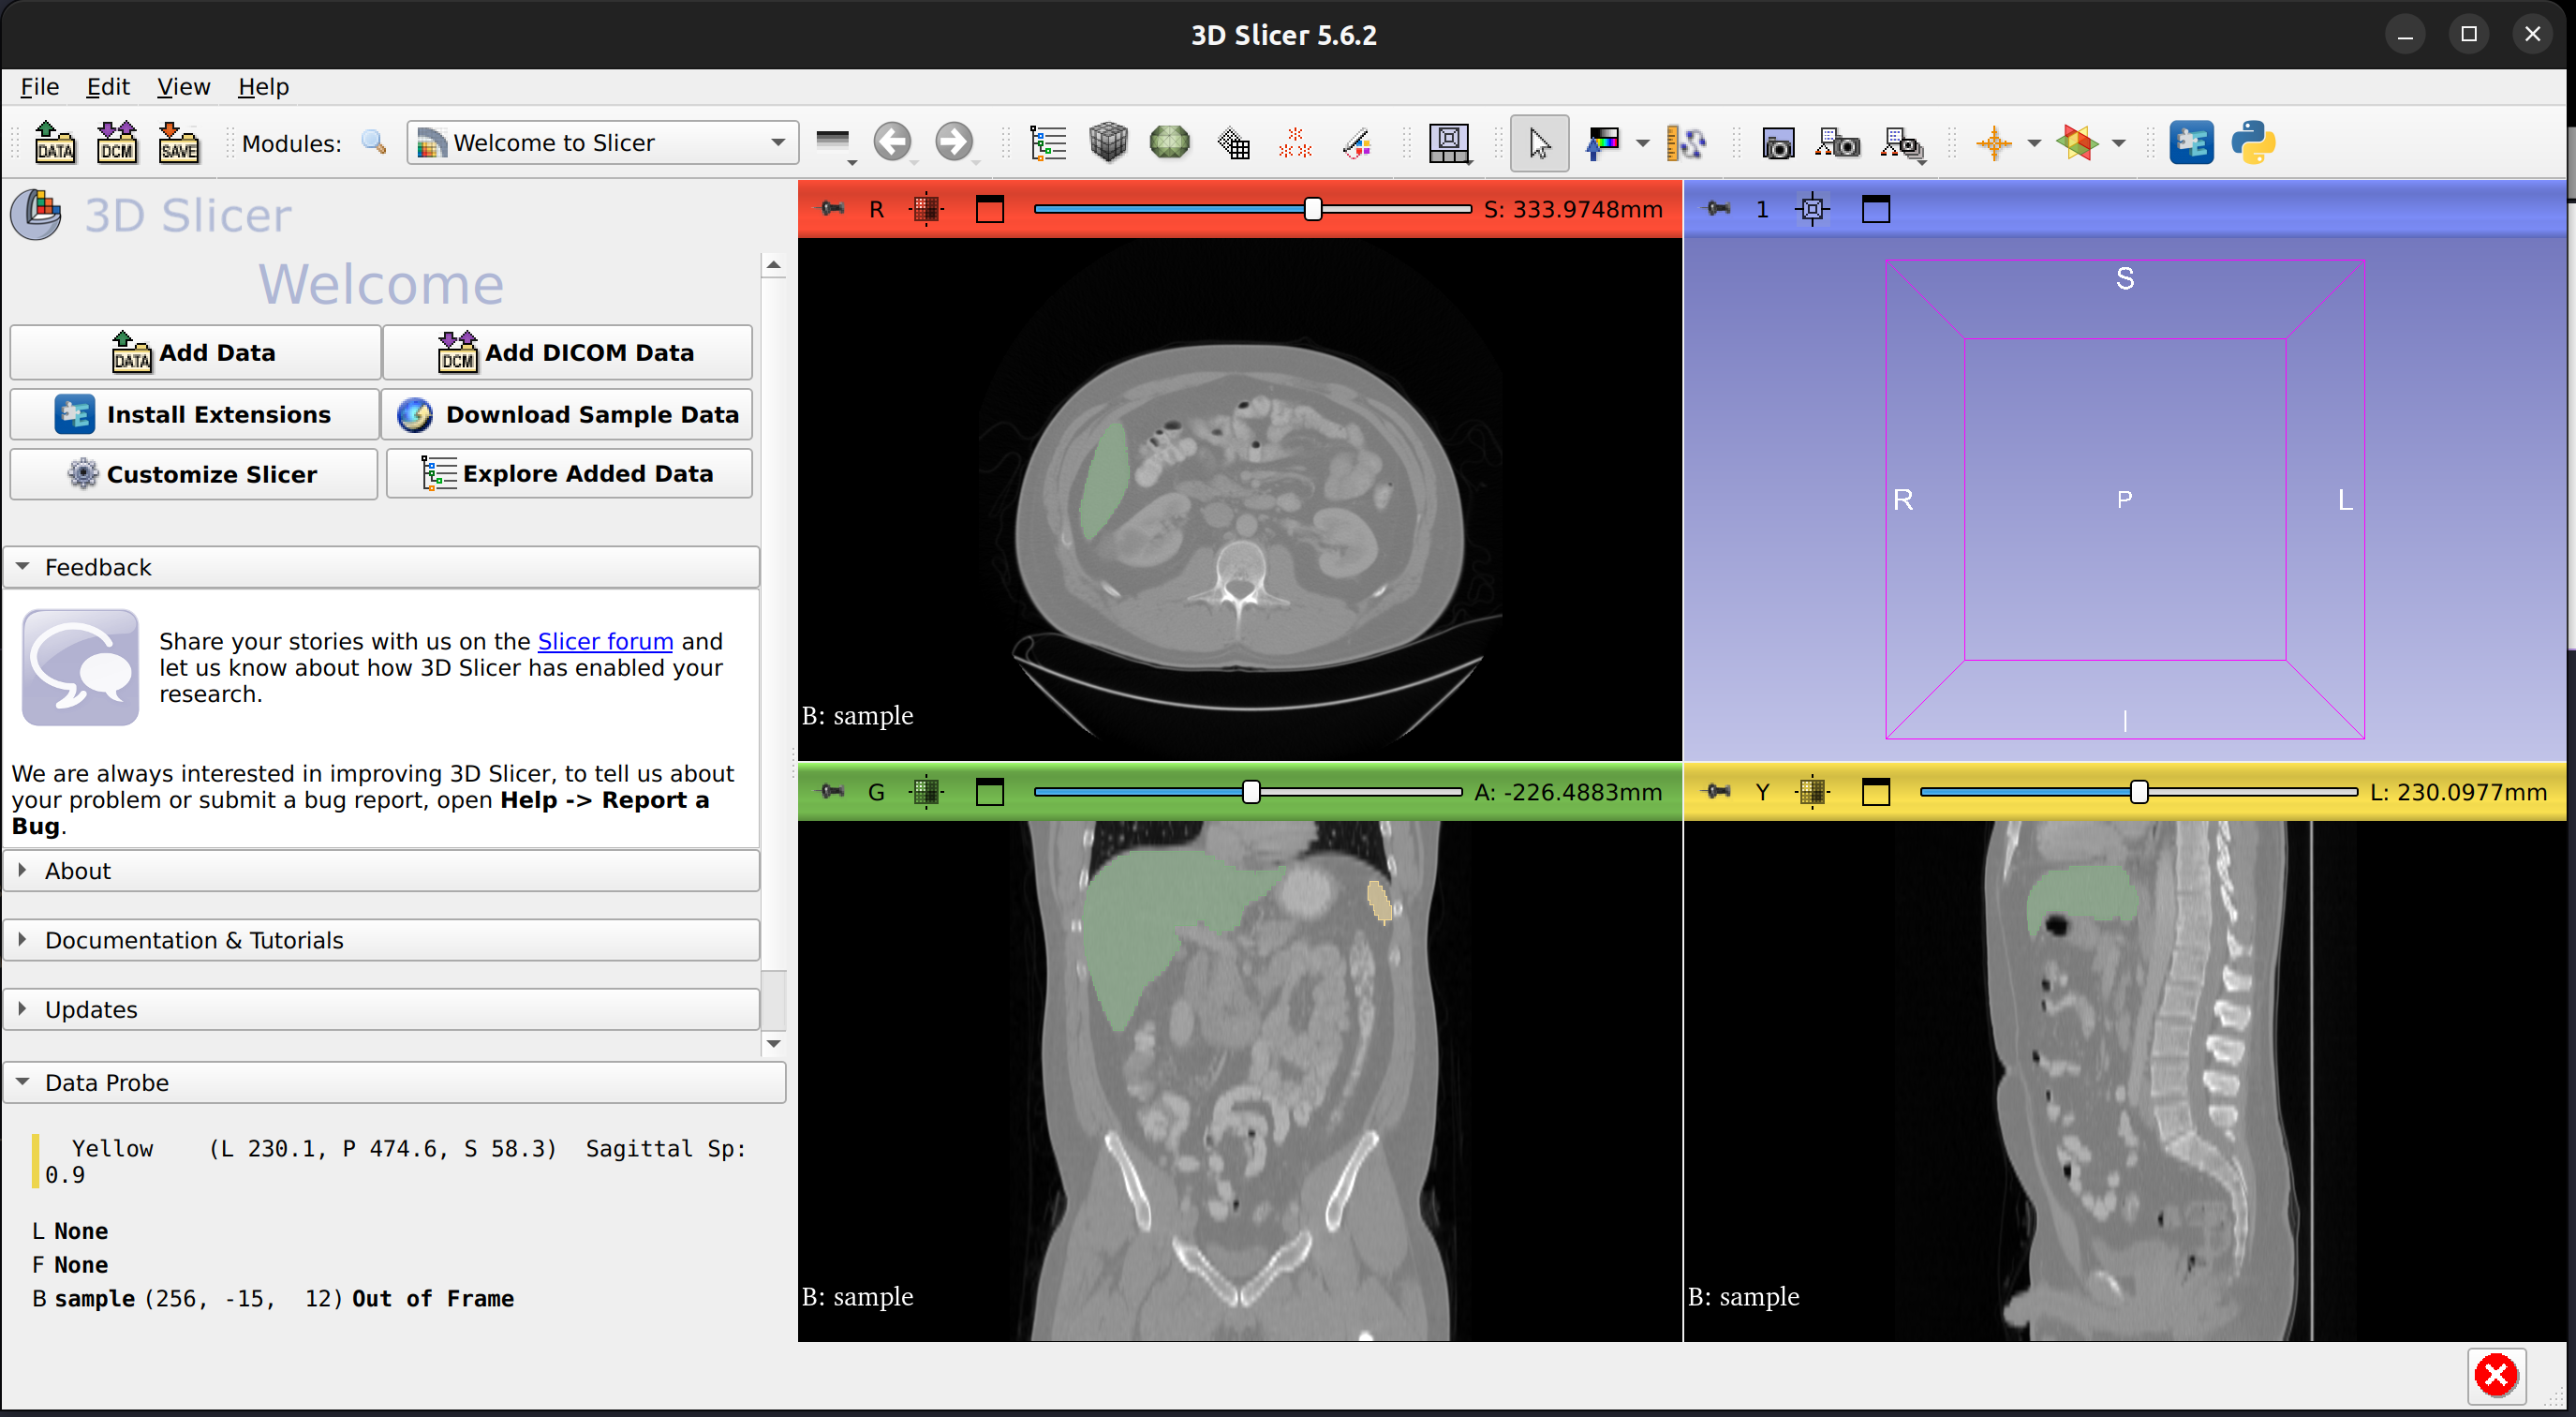Toggle the pin in the Yellow slice view

pos(1718,792)
